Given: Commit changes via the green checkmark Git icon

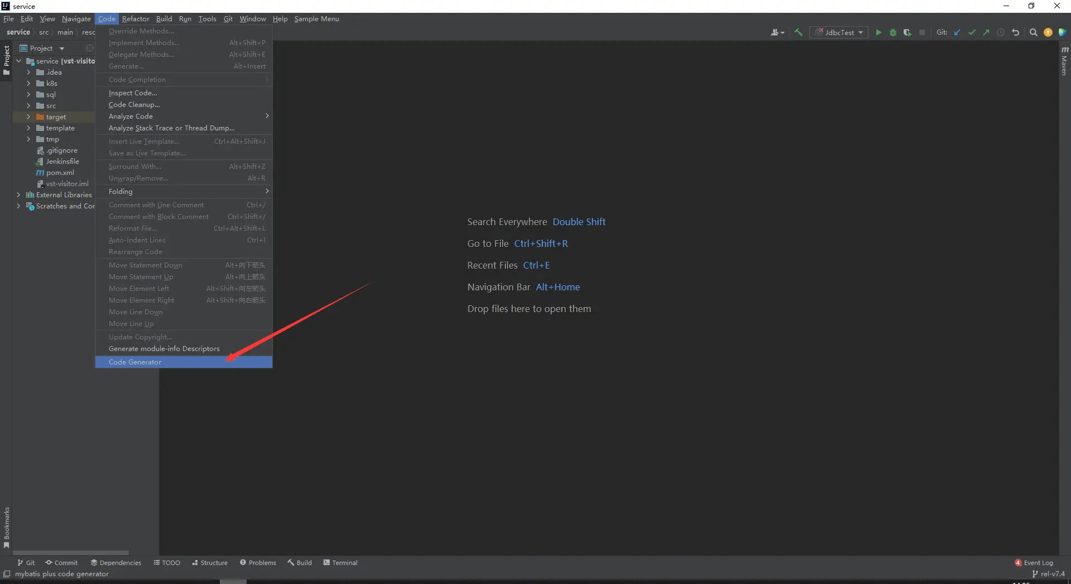Looking at the screenshot, I should (x=972, y=32).
